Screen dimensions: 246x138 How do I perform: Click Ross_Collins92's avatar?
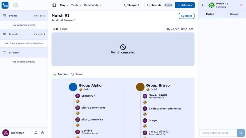[x=145, y=133]
